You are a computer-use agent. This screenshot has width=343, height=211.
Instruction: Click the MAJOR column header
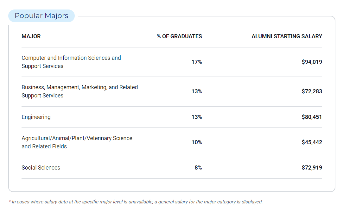31,36
